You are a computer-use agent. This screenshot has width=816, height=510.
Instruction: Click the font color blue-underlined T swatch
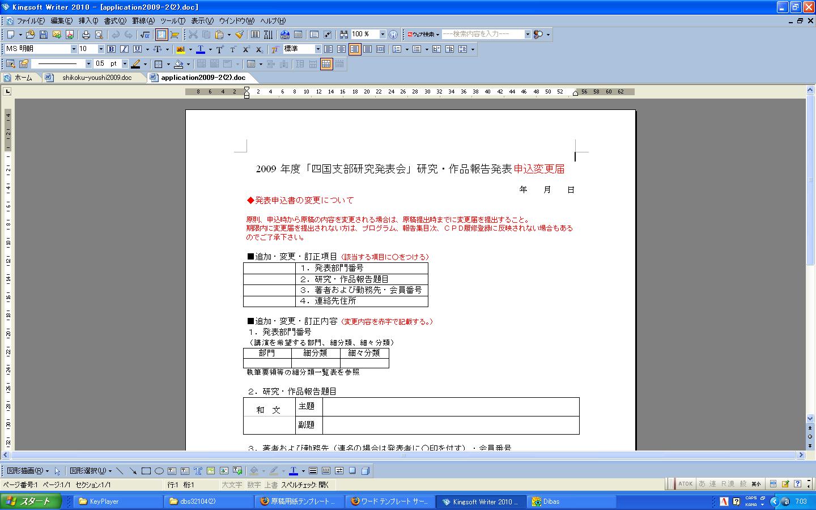(201, 49)
